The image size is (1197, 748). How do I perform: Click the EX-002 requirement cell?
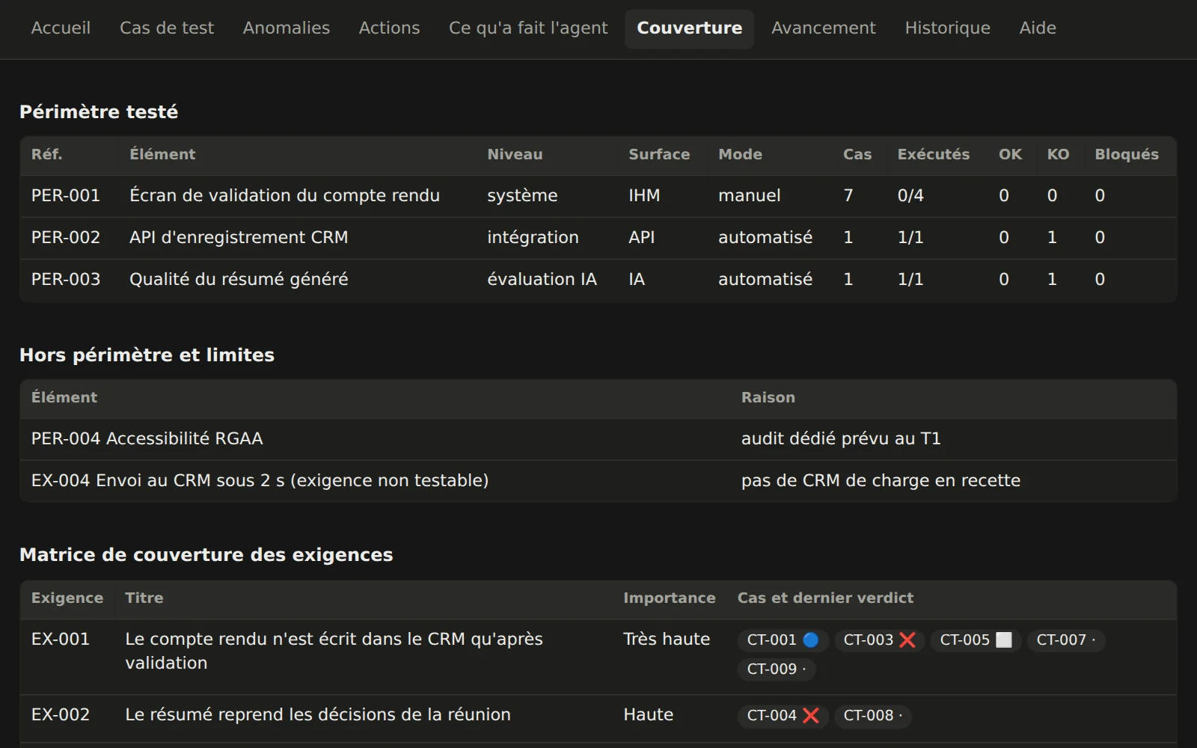[61, 715]
